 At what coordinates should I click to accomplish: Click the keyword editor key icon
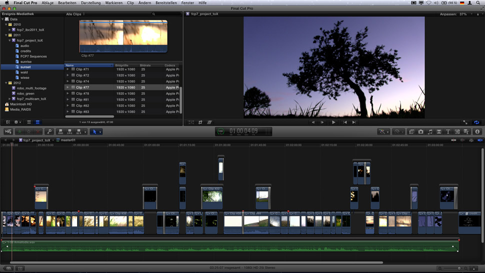pyautogui.click(x=49, y=131)
